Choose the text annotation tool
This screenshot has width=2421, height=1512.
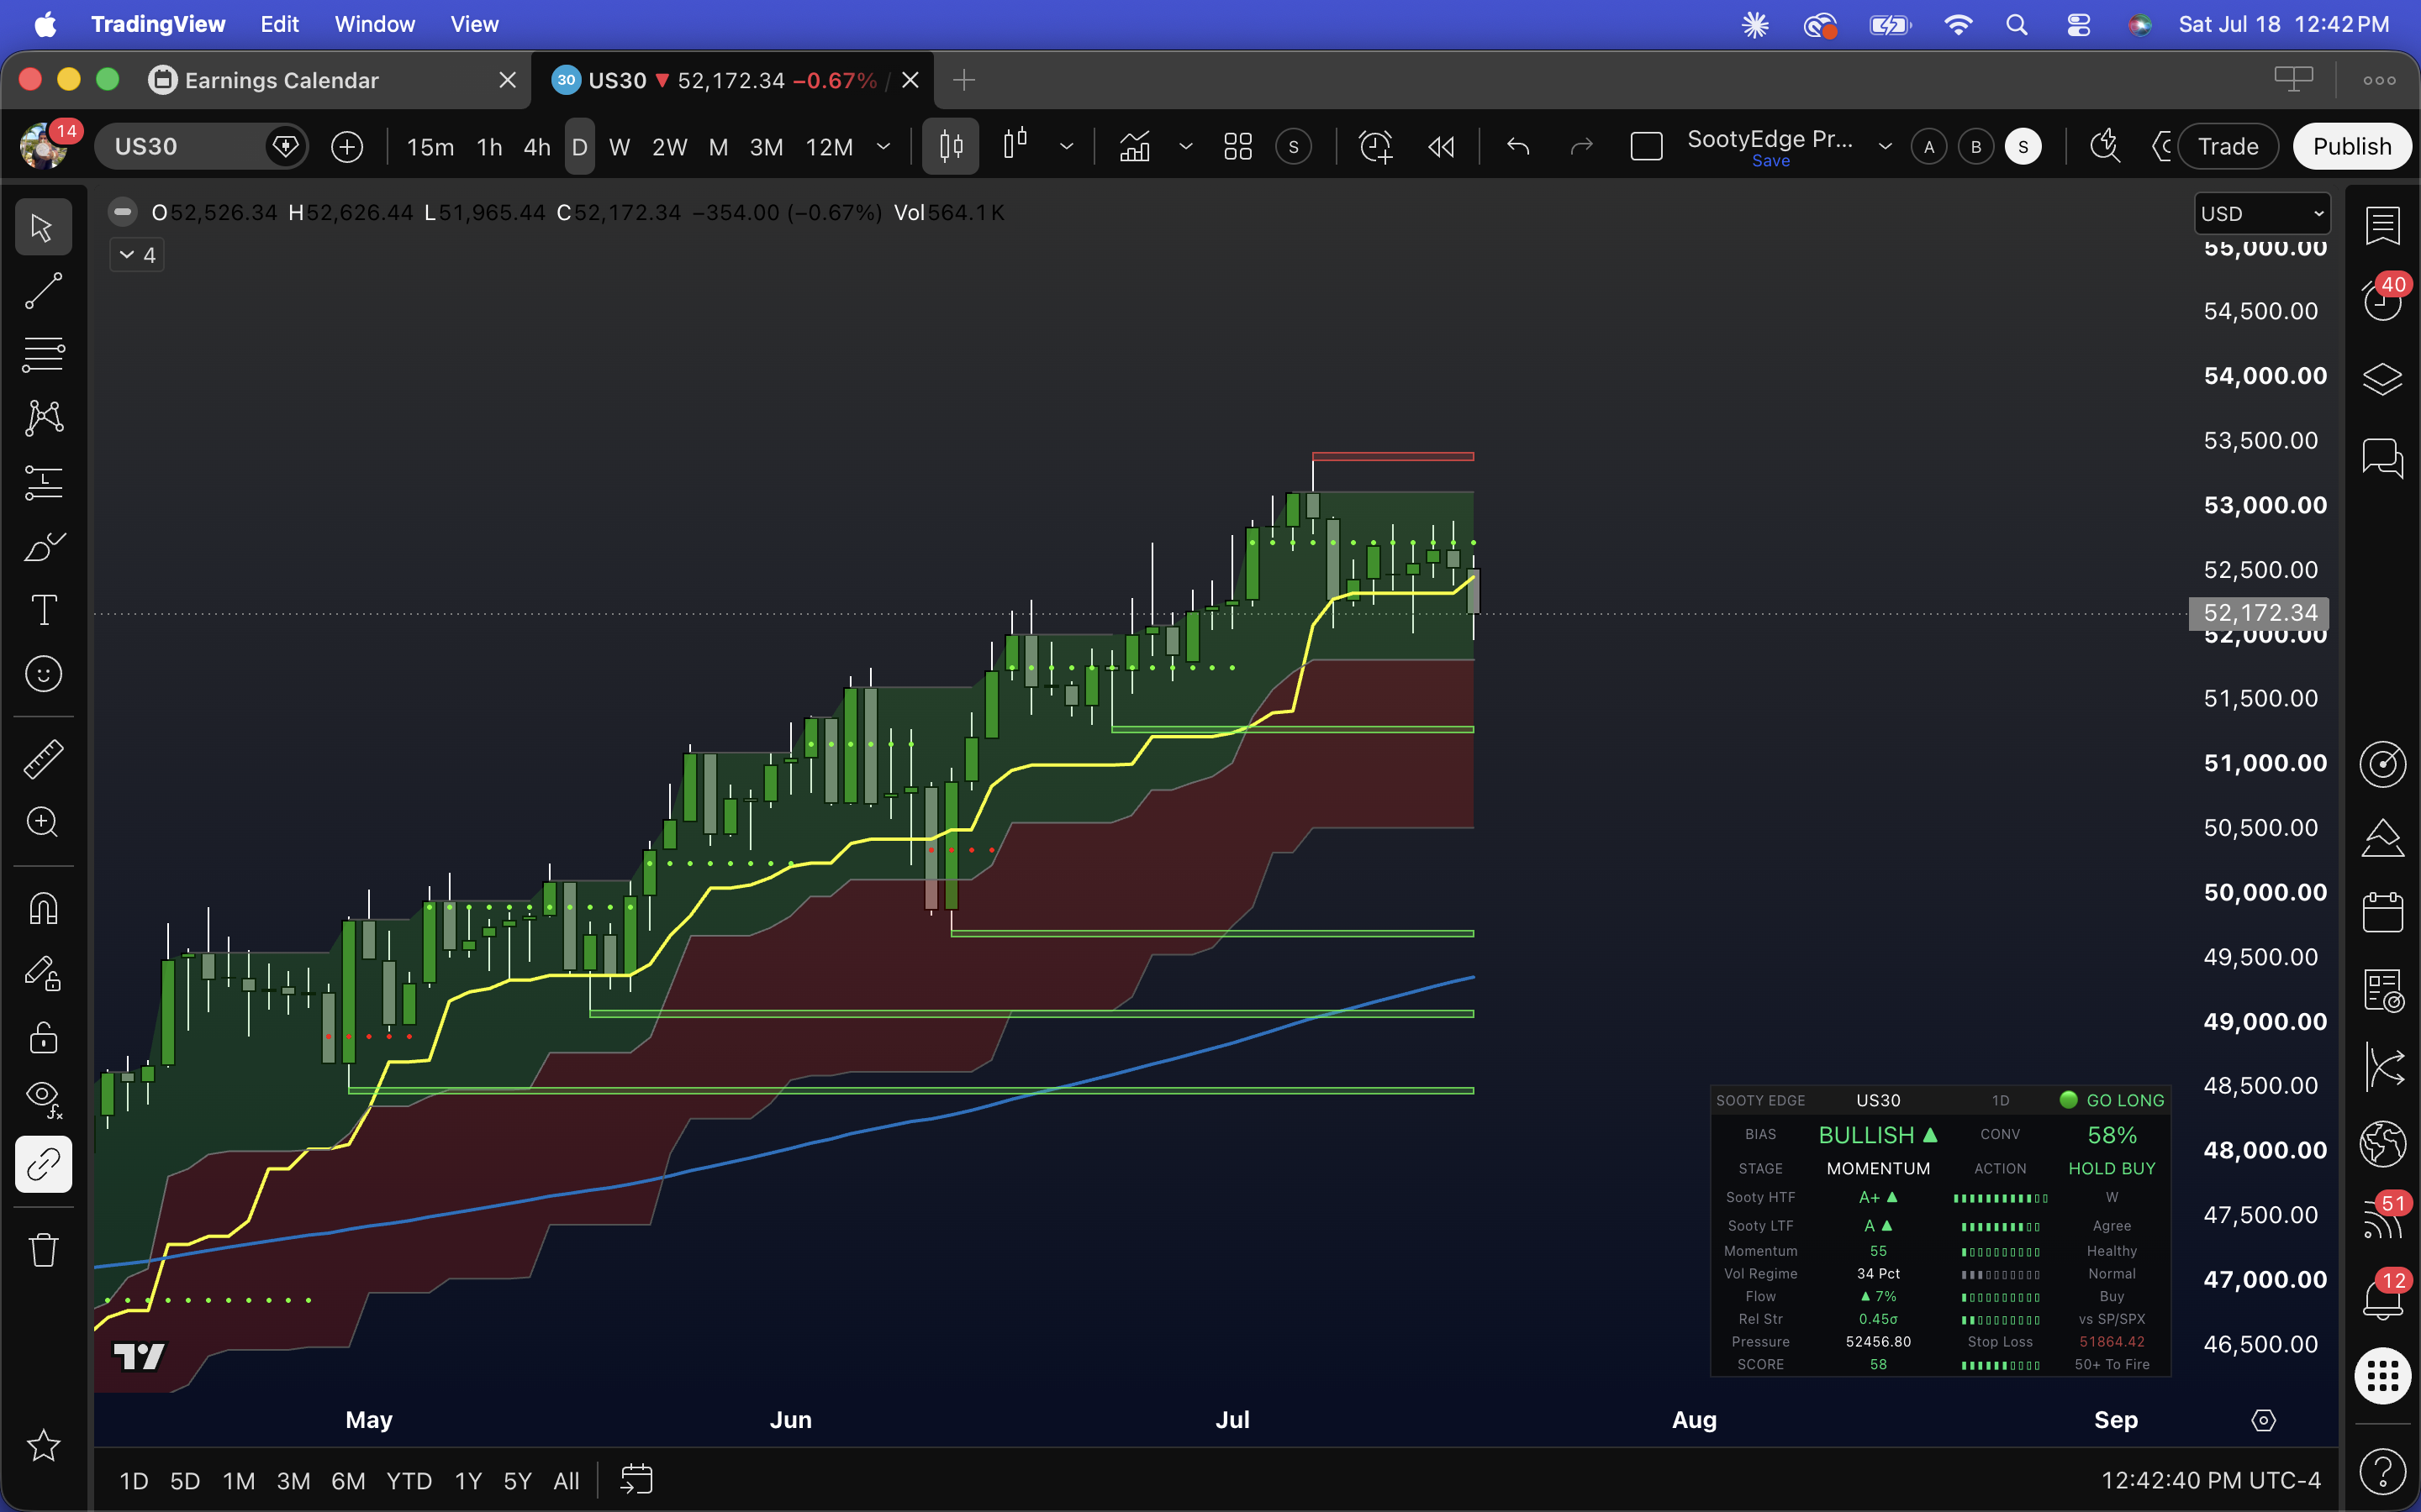click(x=43, y=610)
